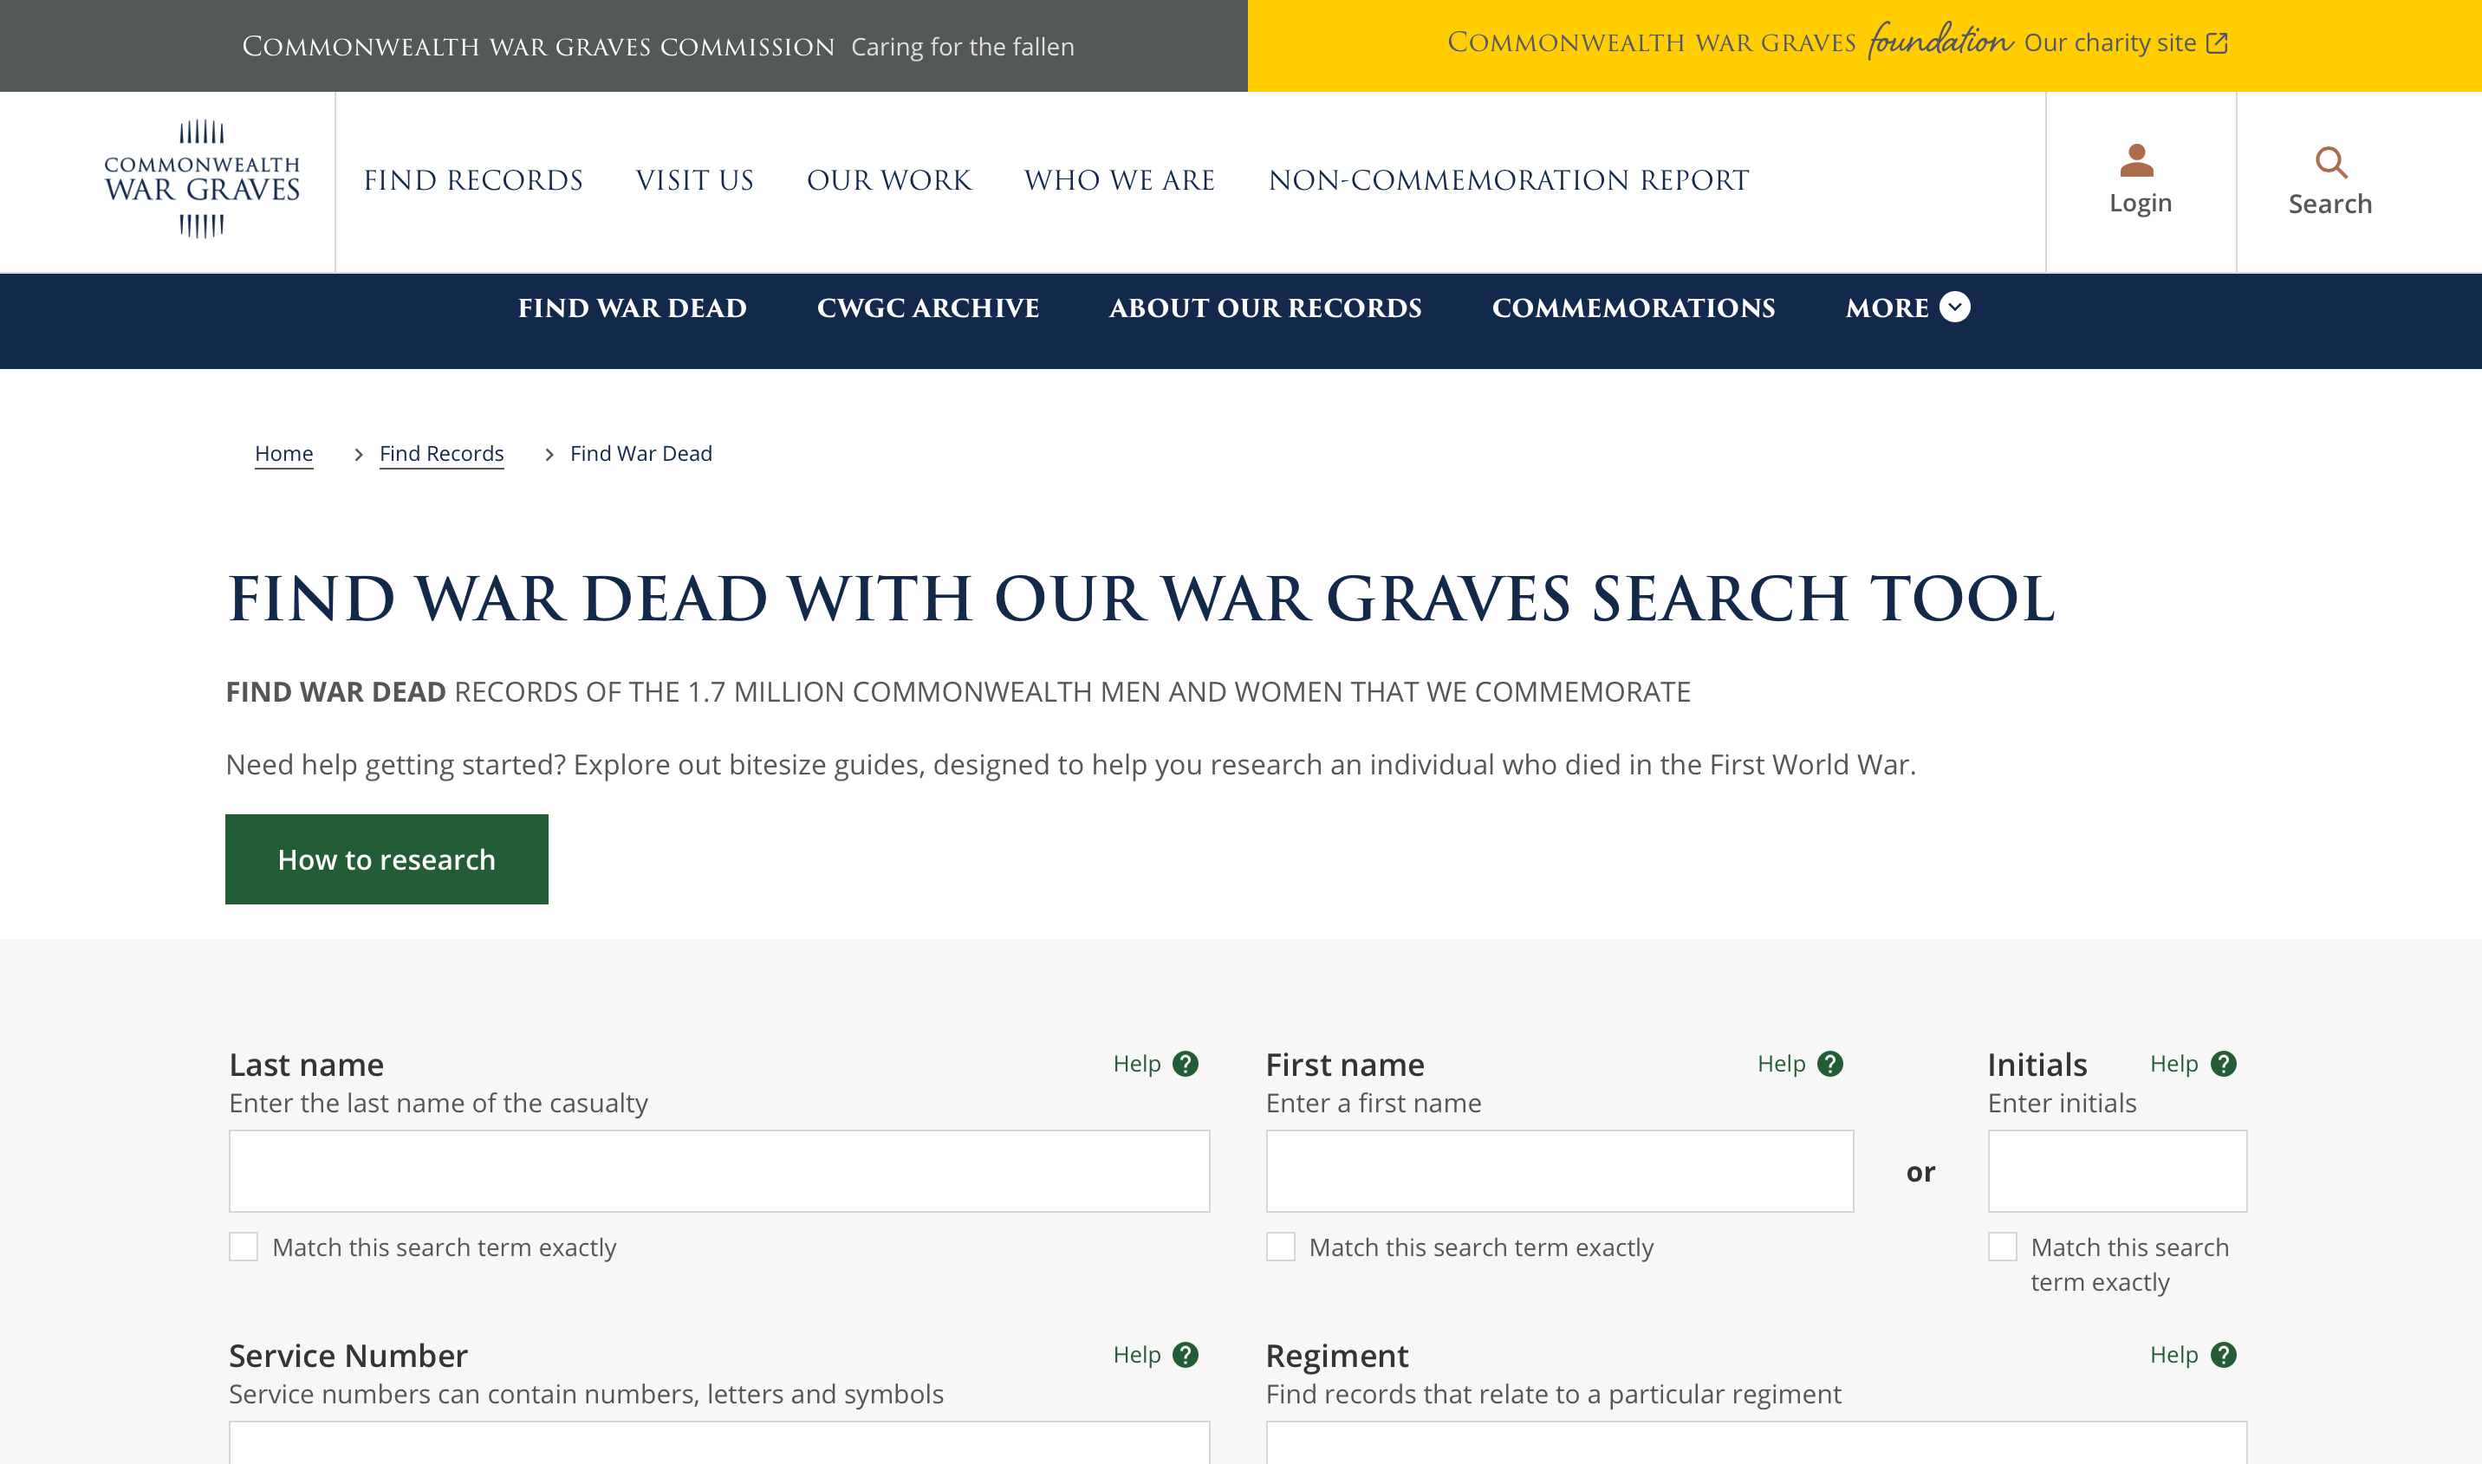2482x1464 pixels.
Task: Focus the Service Number input field
Action: [x=719, y=1442]
